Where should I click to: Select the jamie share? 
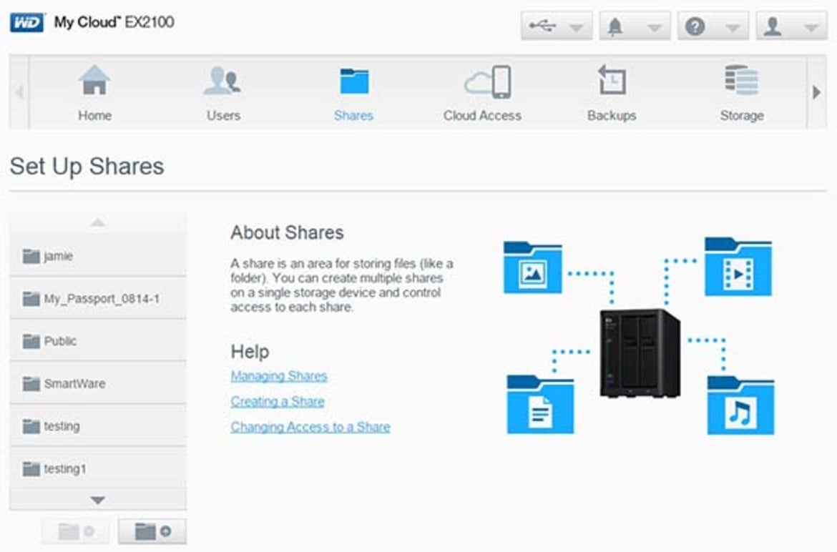98,255
